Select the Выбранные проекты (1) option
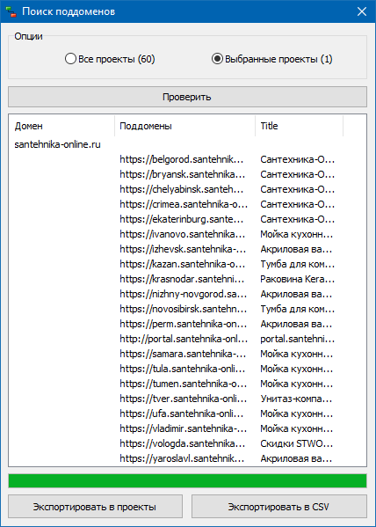The width and height of the screenshot is (376, 527). (x=272, y=59)
